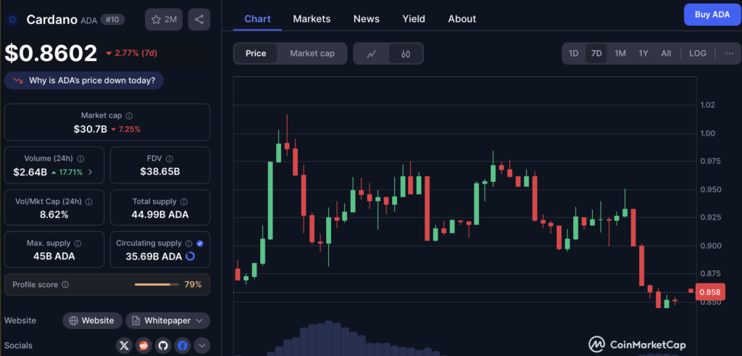Click the 0.858 current price label
This screenshot has width=742, height=356.
click(710, 292)
